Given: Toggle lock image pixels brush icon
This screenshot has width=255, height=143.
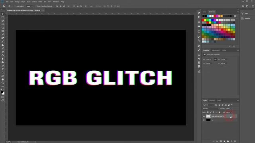Looking at the screenshot, I should pos(211,112).
